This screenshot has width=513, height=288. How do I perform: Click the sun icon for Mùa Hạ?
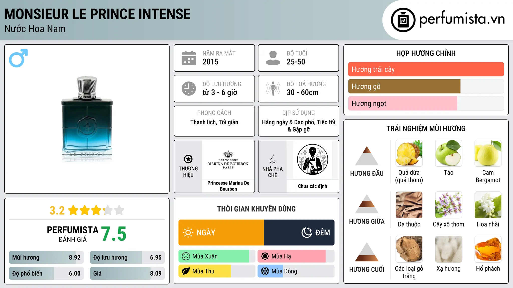[265, 256]
